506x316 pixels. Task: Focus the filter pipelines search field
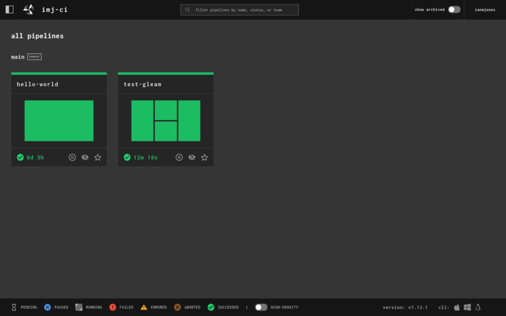click(x=240, y=10)
